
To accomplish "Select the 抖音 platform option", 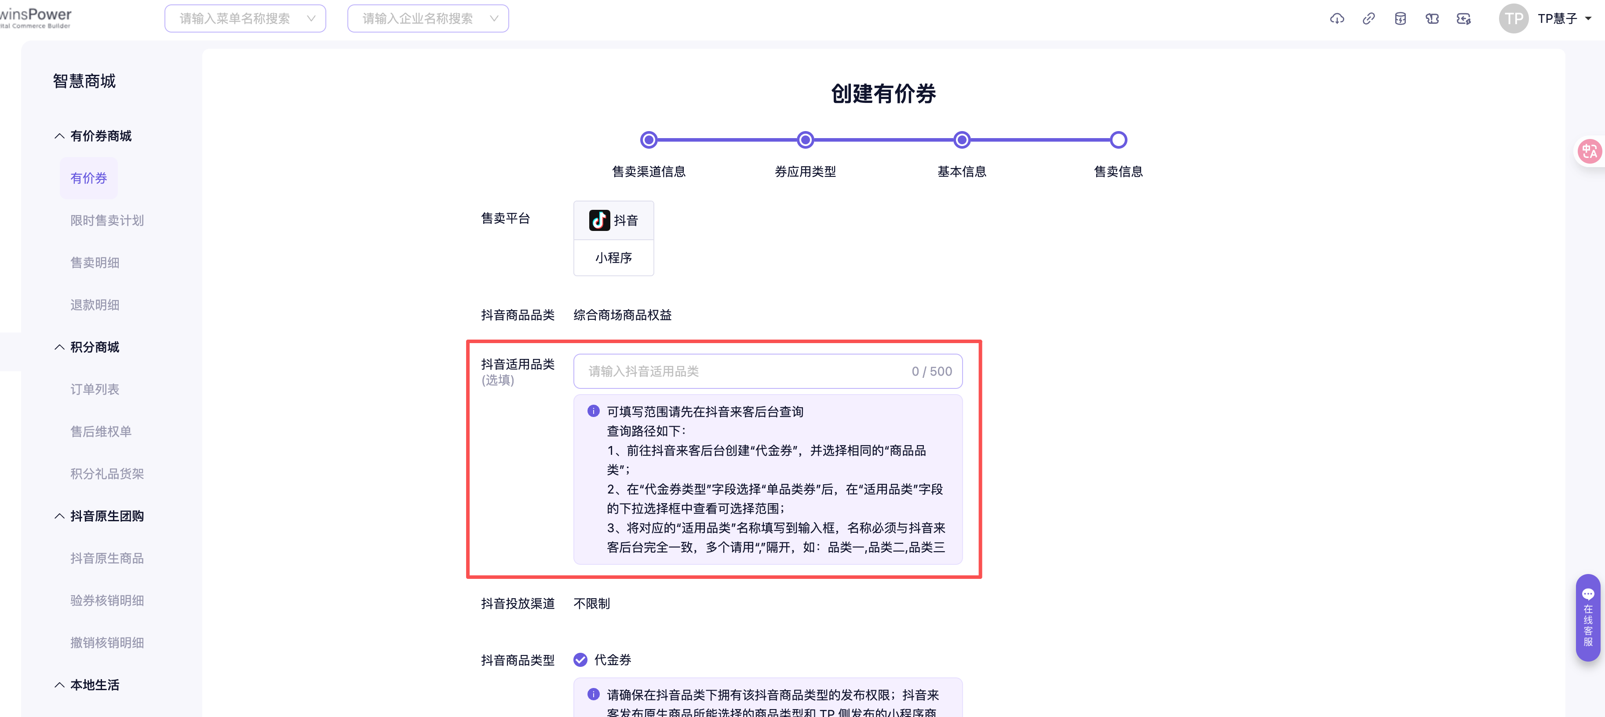I will click(613, 220).
